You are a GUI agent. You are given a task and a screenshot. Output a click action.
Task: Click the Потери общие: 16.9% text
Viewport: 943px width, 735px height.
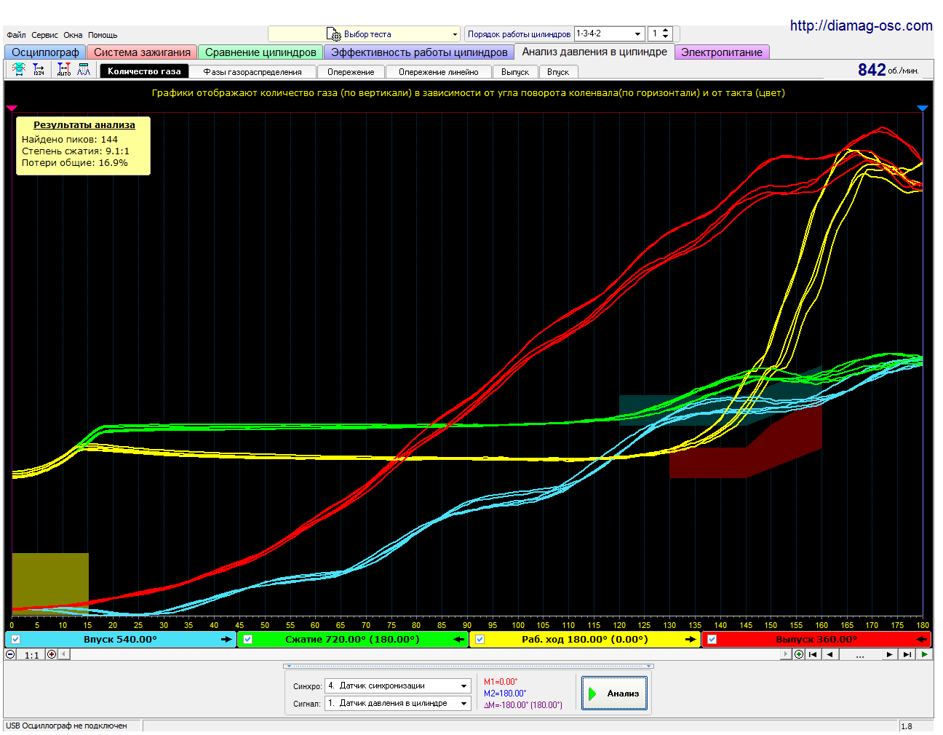[x=75, y=163]
